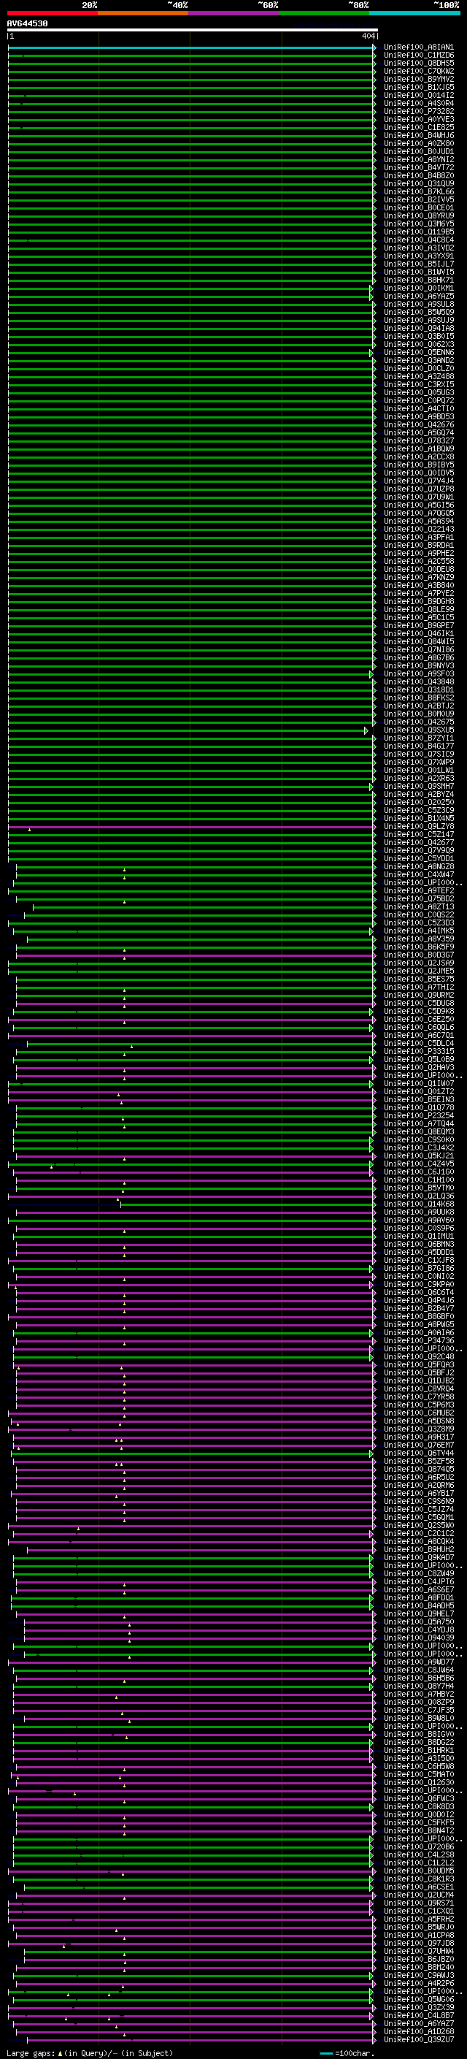Select hit UniRef100_Q8EQM3
This screenshot has height=2059, width=467.
pos(419,1132)
